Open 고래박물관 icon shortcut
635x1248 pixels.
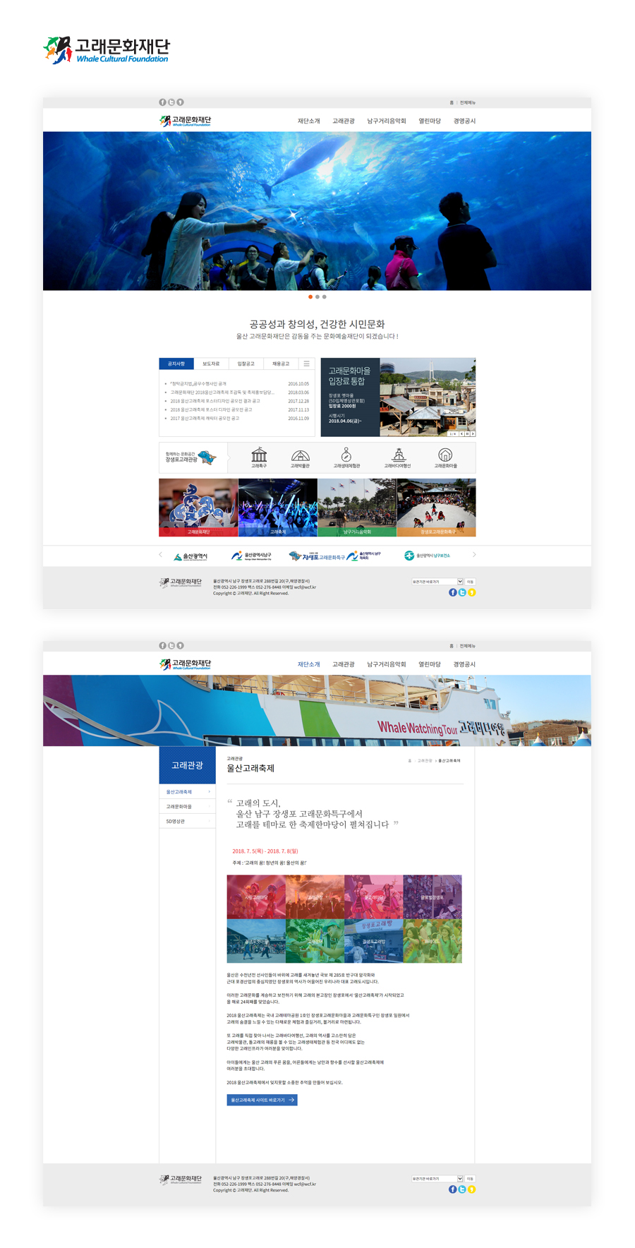click(x=301, y=457)
